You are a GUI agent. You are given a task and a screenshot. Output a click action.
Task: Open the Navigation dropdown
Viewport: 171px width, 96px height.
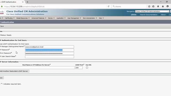152,11
